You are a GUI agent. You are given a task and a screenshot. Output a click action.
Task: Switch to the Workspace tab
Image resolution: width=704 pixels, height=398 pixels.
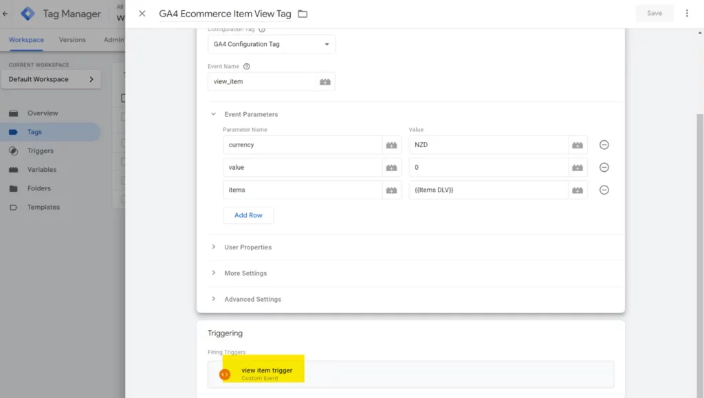[x=26, y=39]
